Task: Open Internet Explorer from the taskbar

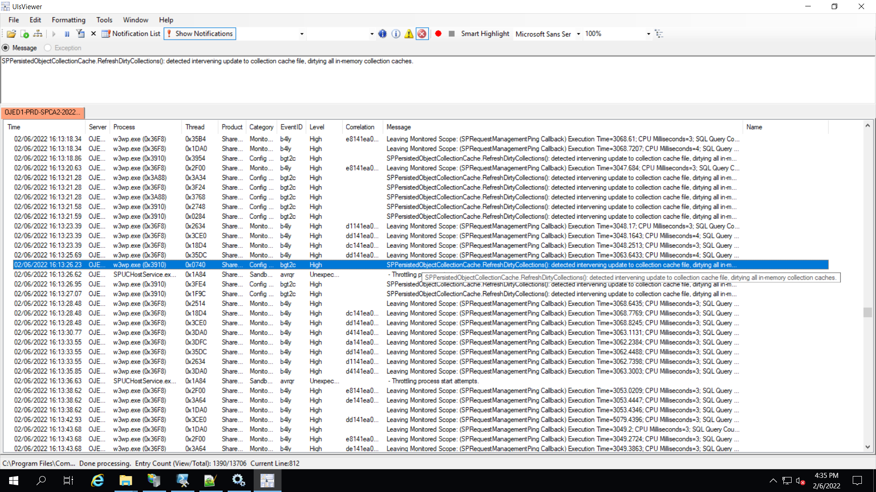Action: pyautogui.click(x=98, y=481)
